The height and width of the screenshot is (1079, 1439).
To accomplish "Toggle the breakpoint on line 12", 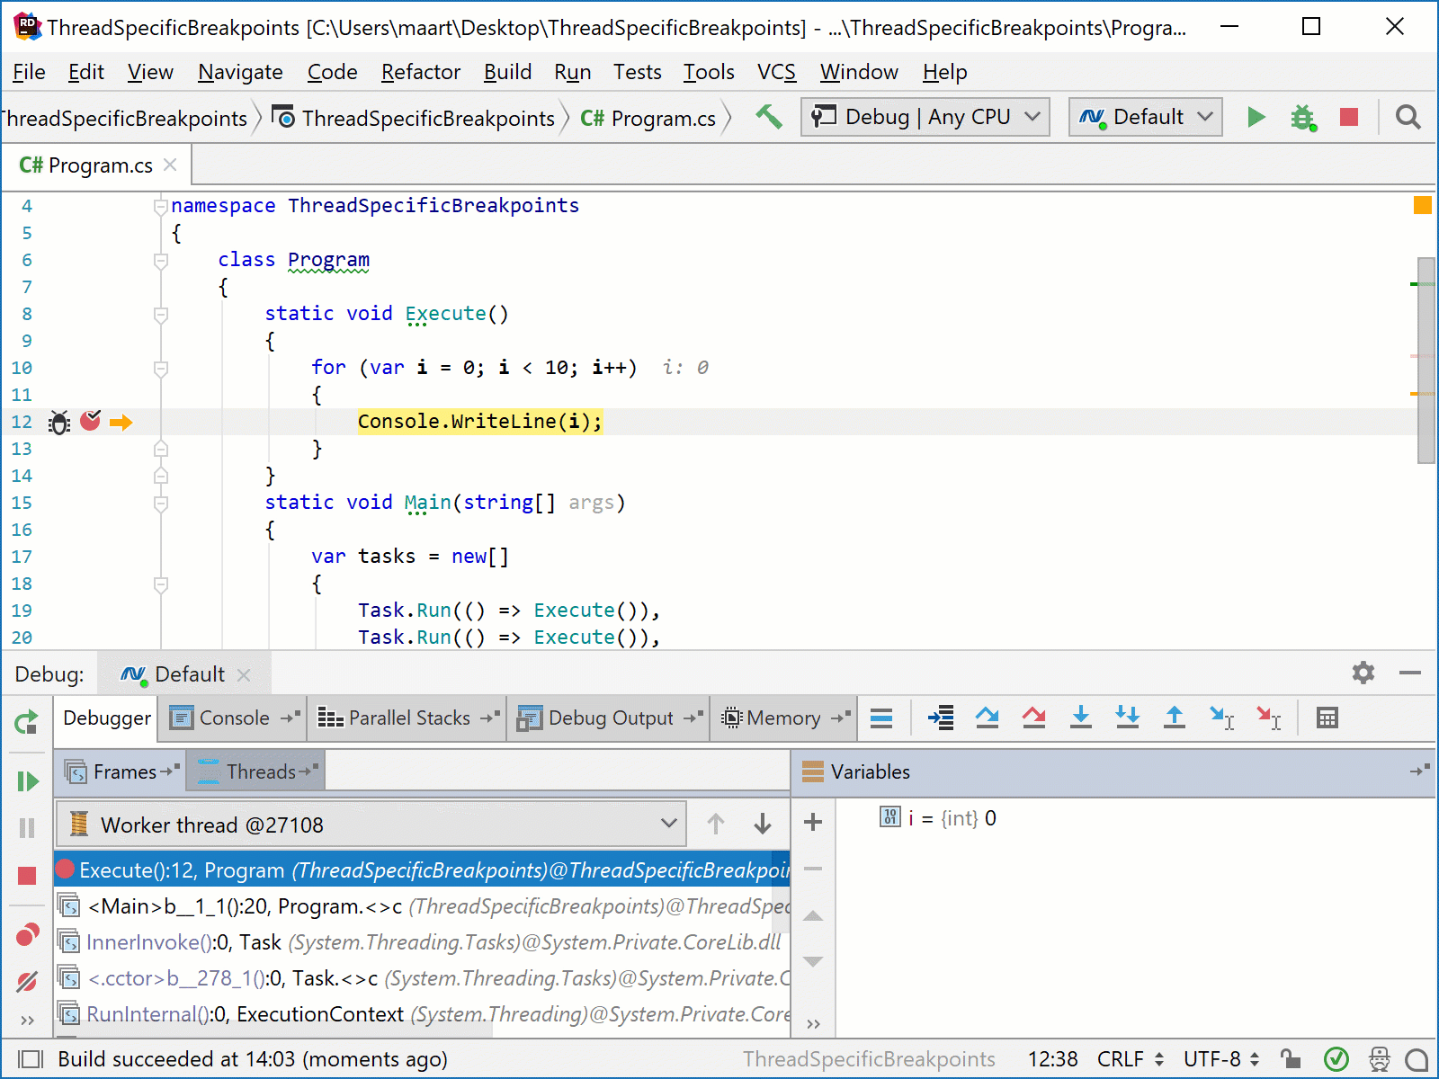I will [90, 421].
